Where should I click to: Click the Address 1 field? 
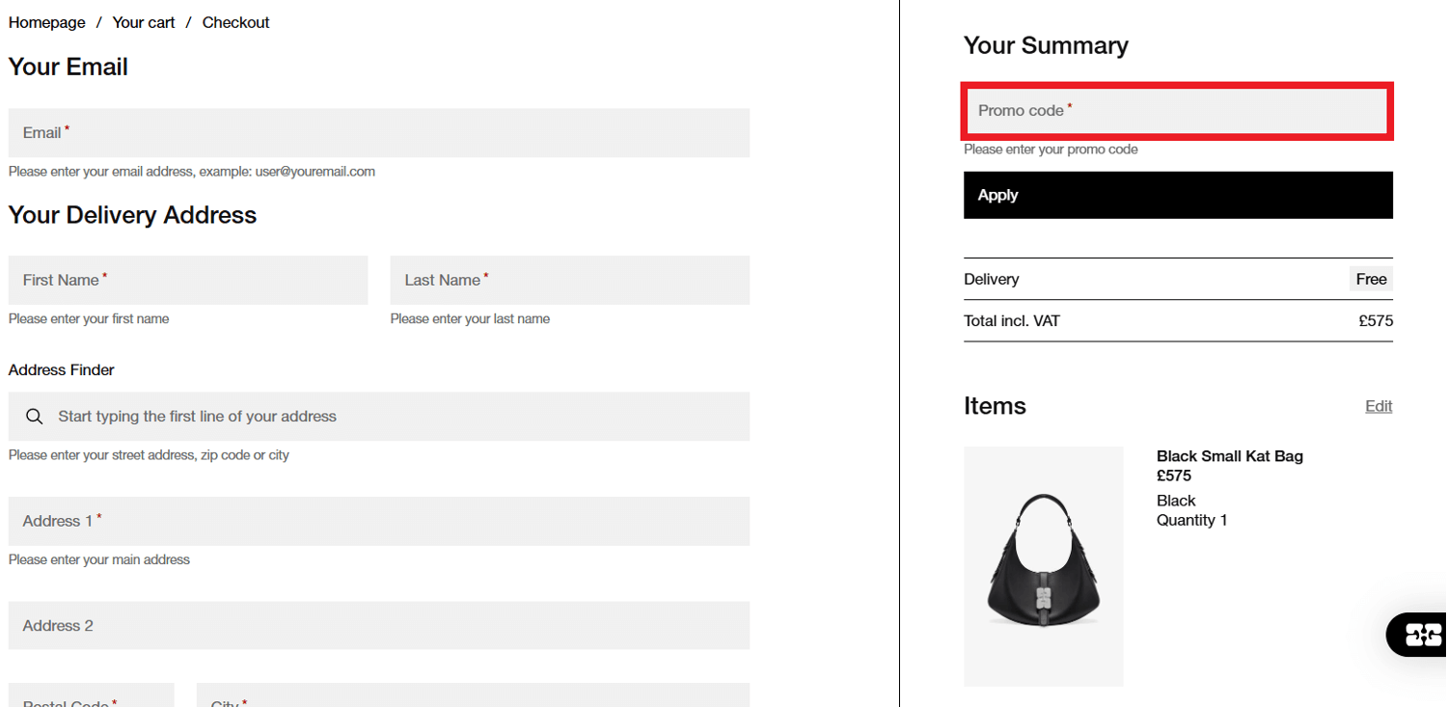(x=379, y=521)
